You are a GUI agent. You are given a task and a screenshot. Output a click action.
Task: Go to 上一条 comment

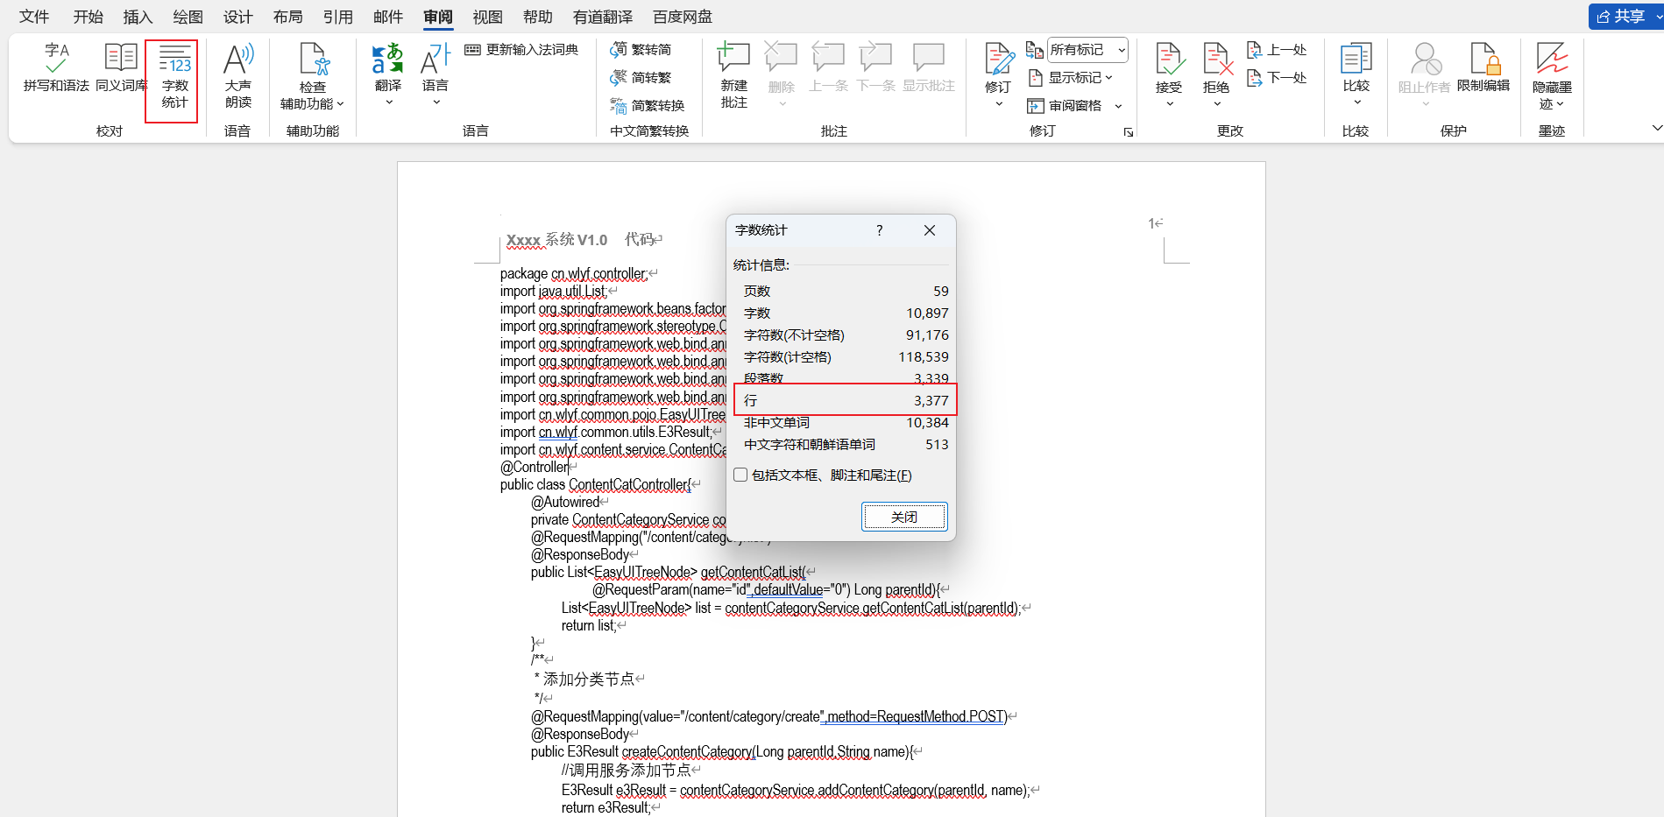pos(828,68)
